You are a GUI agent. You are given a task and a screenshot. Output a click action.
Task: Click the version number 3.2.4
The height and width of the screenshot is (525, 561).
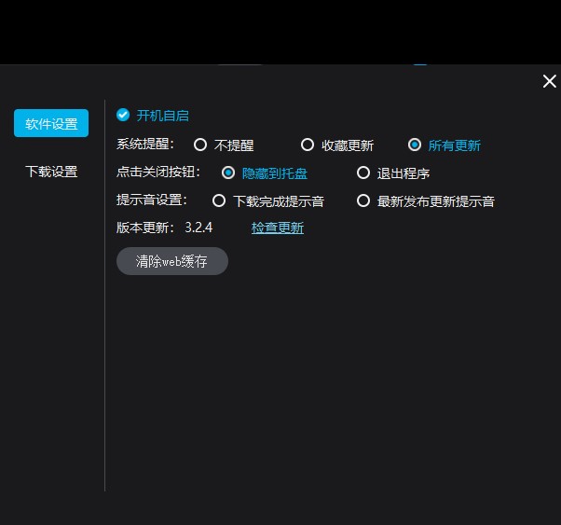pos(198,228)
